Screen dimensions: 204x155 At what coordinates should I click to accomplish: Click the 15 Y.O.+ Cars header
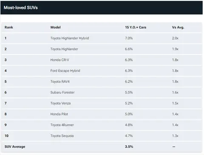pos(136,27)
